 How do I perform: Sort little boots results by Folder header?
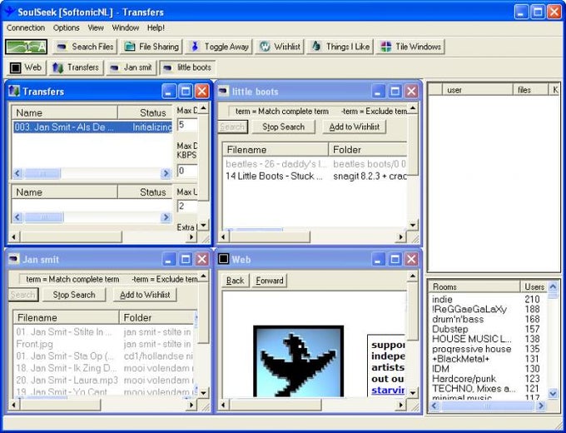pyautogui.click(x=368, y=150)
